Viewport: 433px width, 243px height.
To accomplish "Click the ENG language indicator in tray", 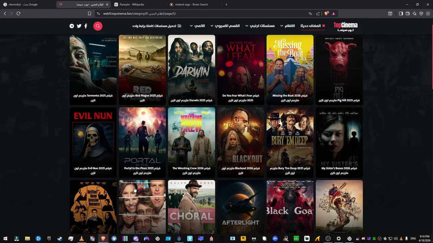I will (413, 239).
